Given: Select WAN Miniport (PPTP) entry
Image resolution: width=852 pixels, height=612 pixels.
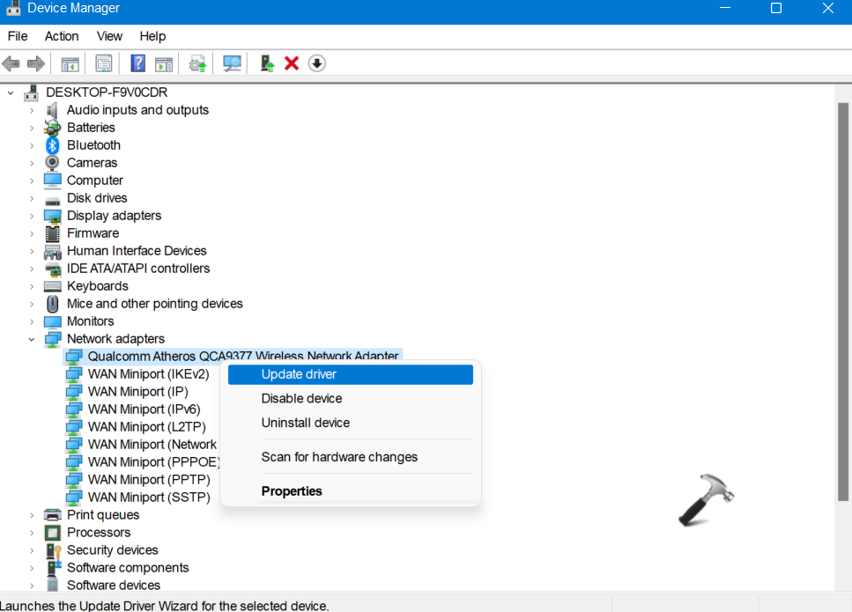Looking at the screenshot, I should (x=149, y=480).
